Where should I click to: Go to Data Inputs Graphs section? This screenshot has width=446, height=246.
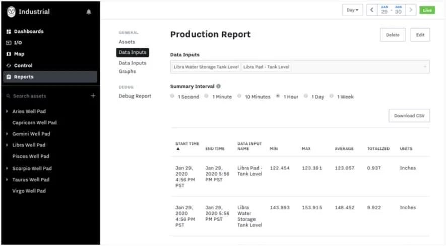click(x=133, y=67)
